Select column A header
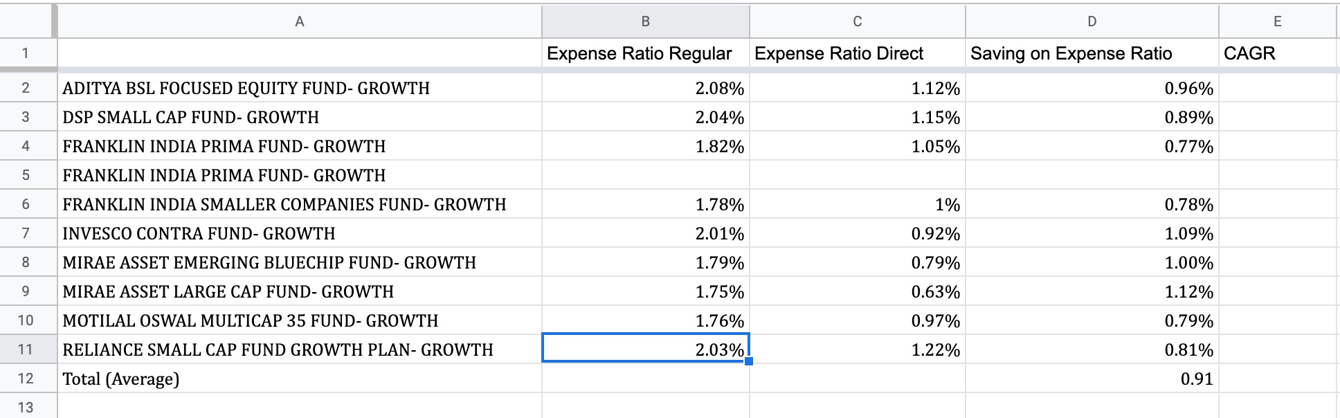The width and height of the screenshot is (1340, 418). (299, 21)
